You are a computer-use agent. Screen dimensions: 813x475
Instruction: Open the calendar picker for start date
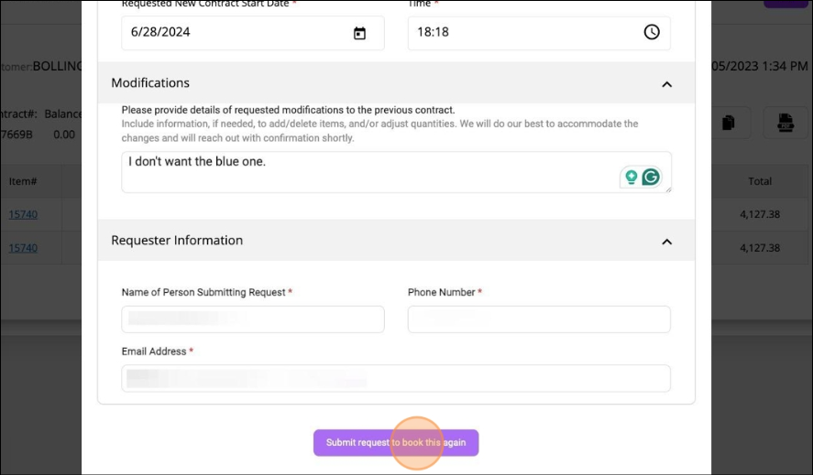pos(359,33)
